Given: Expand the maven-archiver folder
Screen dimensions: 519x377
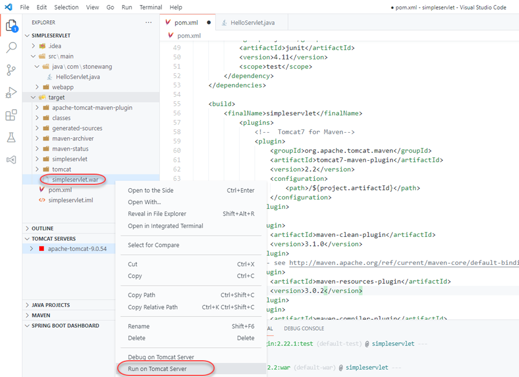Looking at the screenshot, I should [x=37, y=138].
